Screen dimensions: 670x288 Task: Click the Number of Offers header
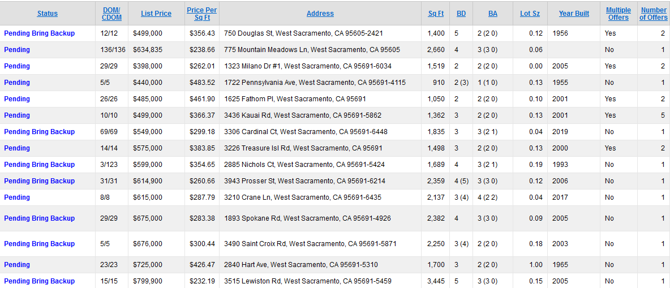(x=654, y=14)
